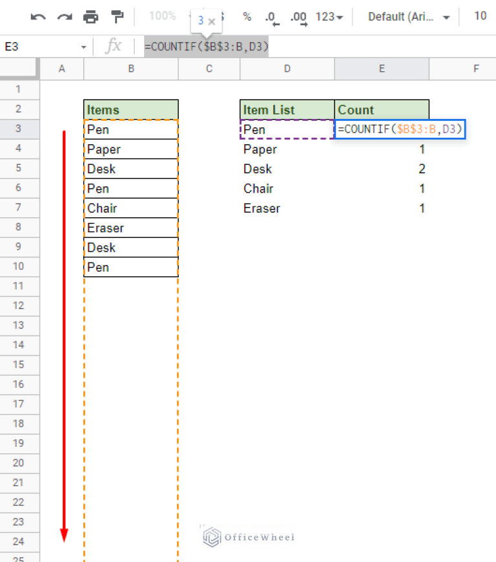This screenshot has height=562, width=496.
Task: Open the Default (Arial) font dropdown
Action: [x=409, y=17]
